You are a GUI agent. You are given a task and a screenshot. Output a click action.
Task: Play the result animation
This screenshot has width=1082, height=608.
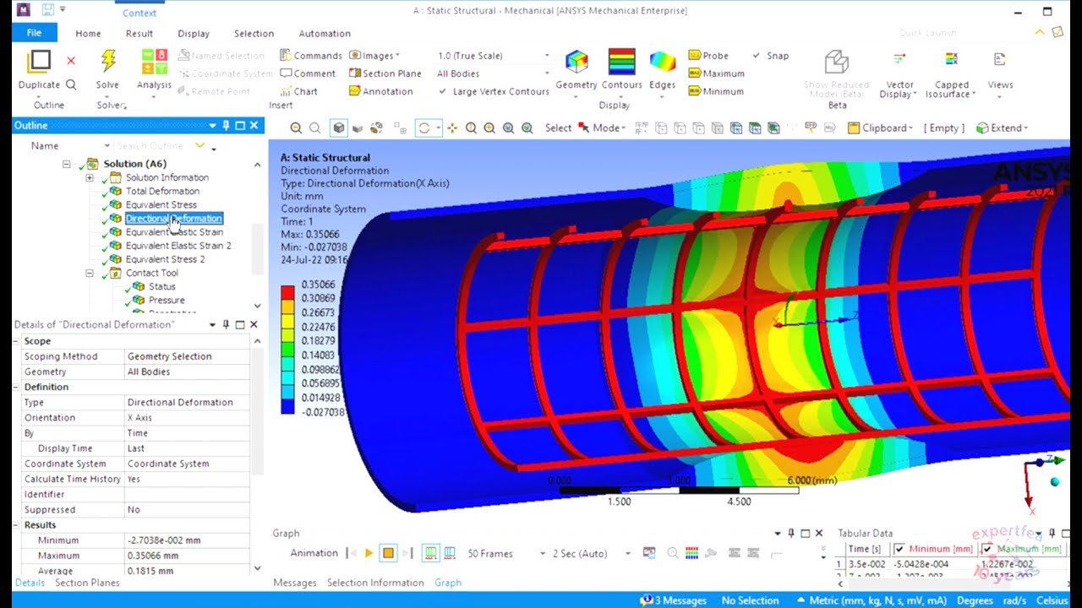tap(369, 554)
